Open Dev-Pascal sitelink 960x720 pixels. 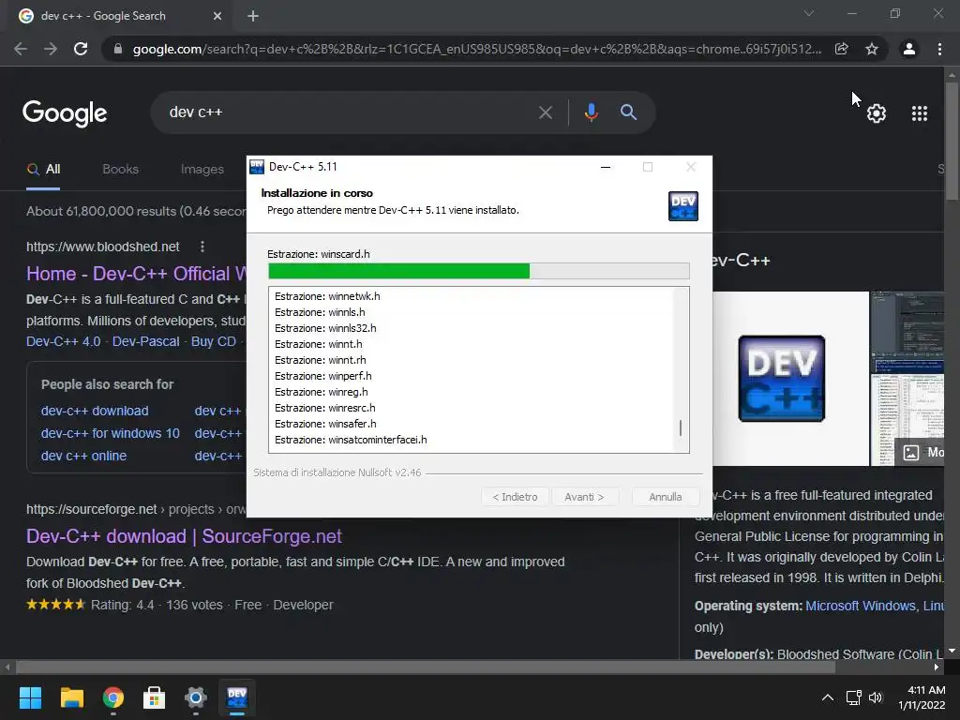point(145,341)
